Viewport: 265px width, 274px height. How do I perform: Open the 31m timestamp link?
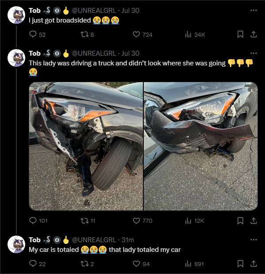(x=128, y=240)
